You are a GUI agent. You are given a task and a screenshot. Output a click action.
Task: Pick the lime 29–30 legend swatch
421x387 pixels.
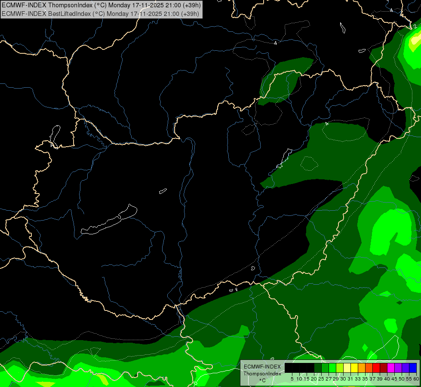click(x=340, y=368)
